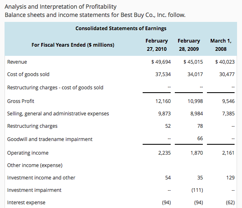242x208 pixels.
Task: Click the 2009 cost of goods sold 34,017
Action: [195, 74]
